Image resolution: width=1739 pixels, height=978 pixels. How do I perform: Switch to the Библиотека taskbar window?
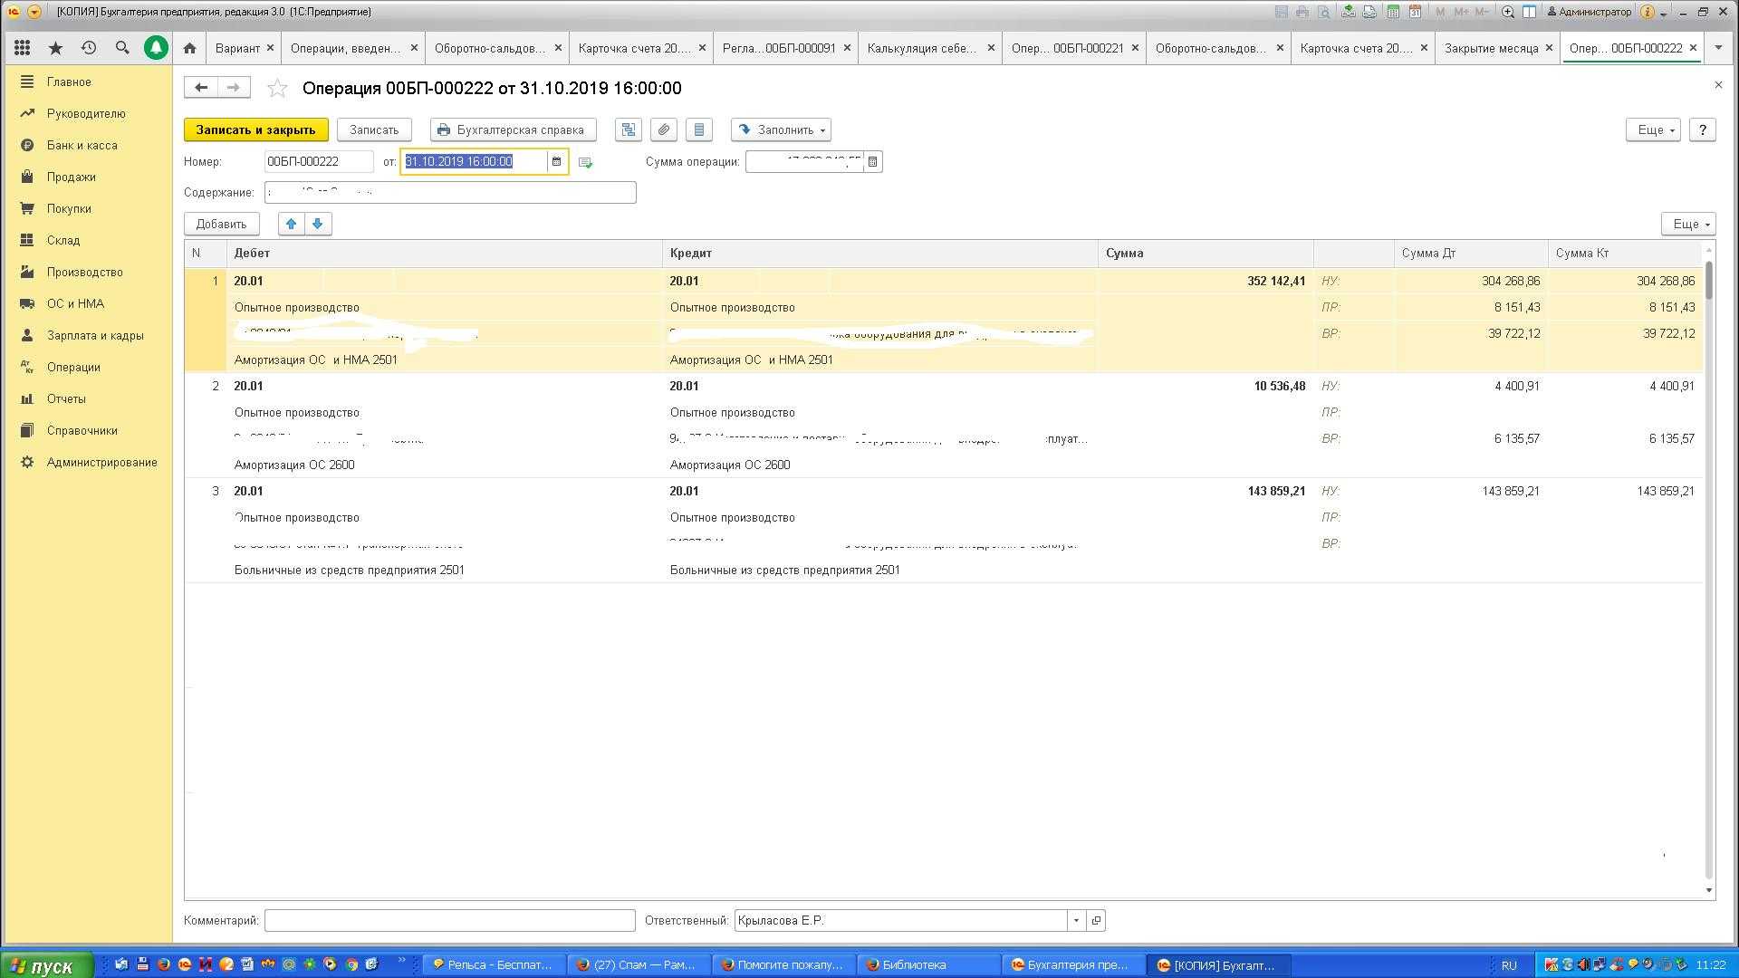point(928,965)
